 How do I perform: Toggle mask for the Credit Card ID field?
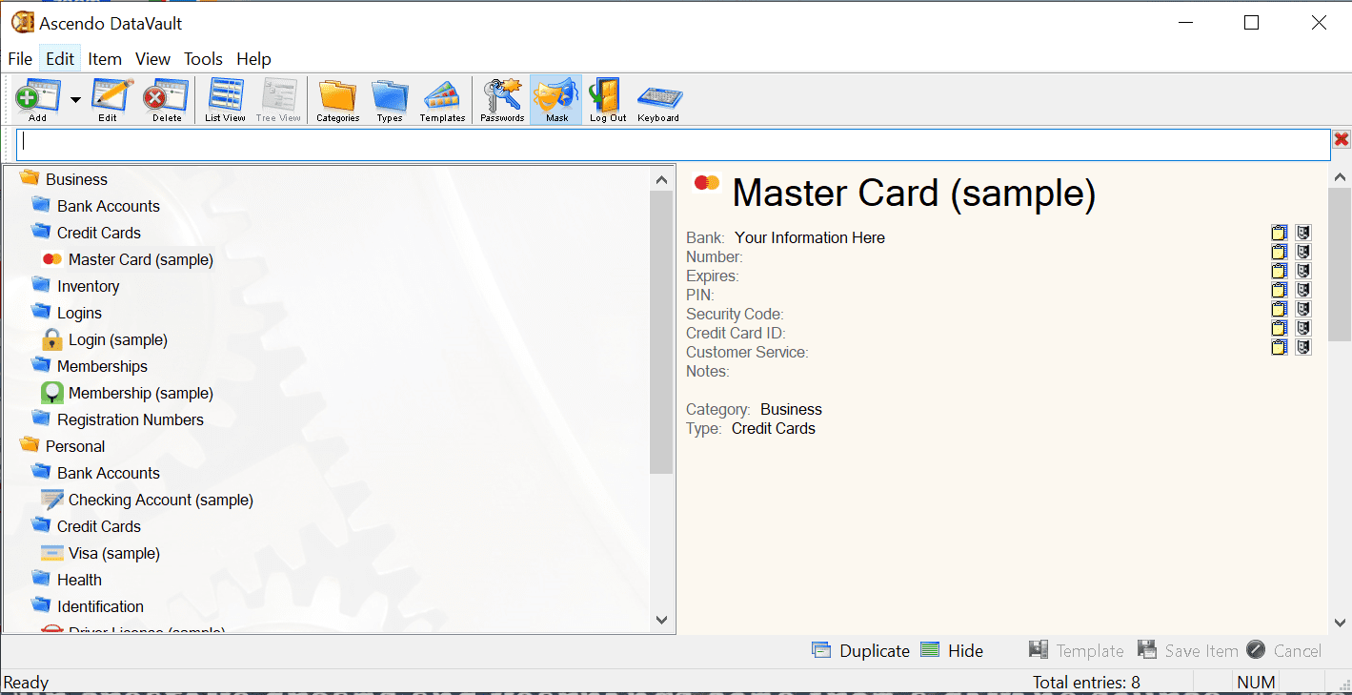coord(1303,328)
